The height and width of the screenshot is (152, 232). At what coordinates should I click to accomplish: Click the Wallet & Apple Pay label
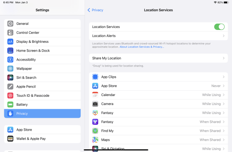31,139
